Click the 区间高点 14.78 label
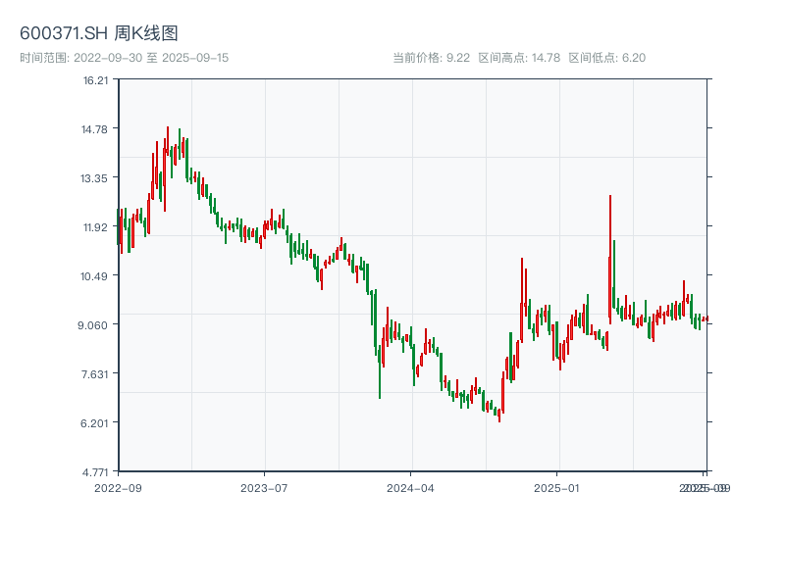The width and height of the screenshot is (785, 588). [519, 58]
